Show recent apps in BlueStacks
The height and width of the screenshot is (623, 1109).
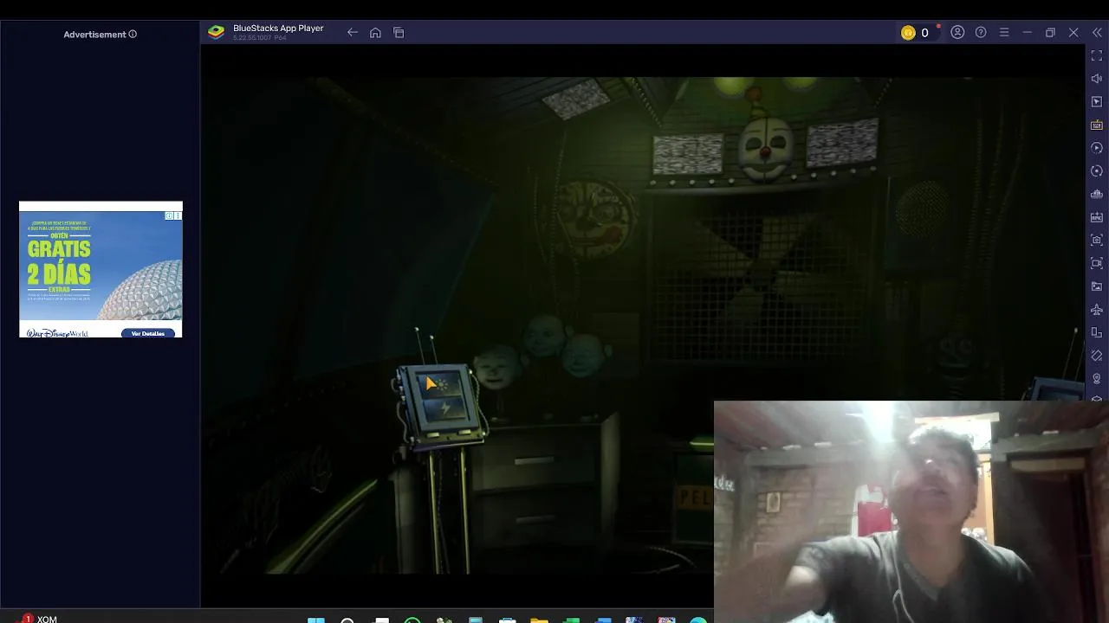click(399, 33)
